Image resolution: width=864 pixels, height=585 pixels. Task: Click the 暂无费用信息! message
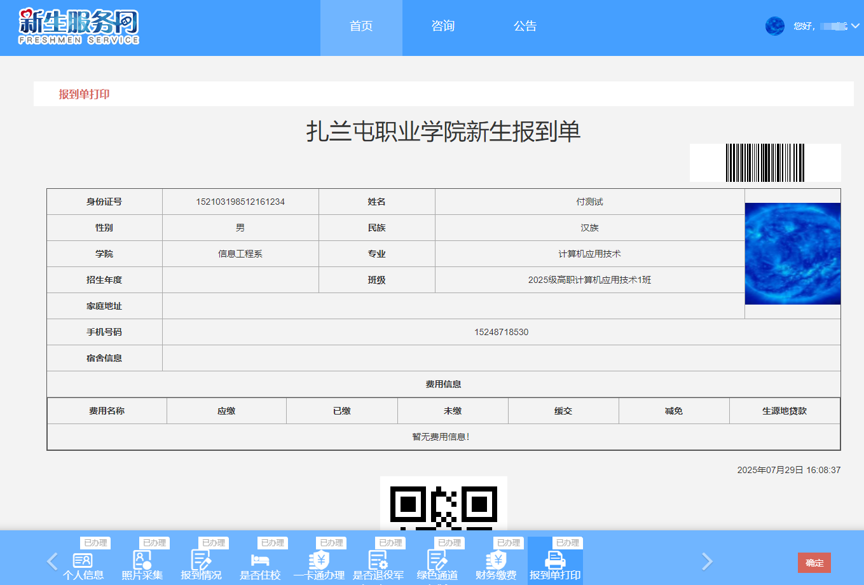click(x=441, y=437)
